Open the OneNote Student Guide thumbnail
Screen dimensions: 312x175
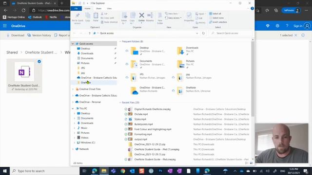tap(24, 71)
